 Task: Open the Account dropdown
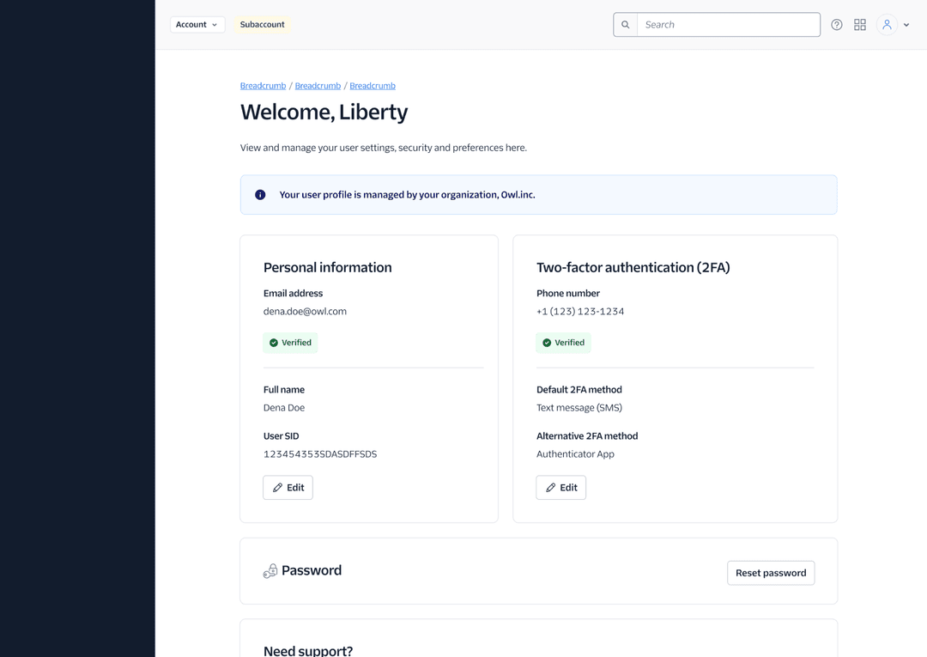pyautogui.click(x=197, y=25)
